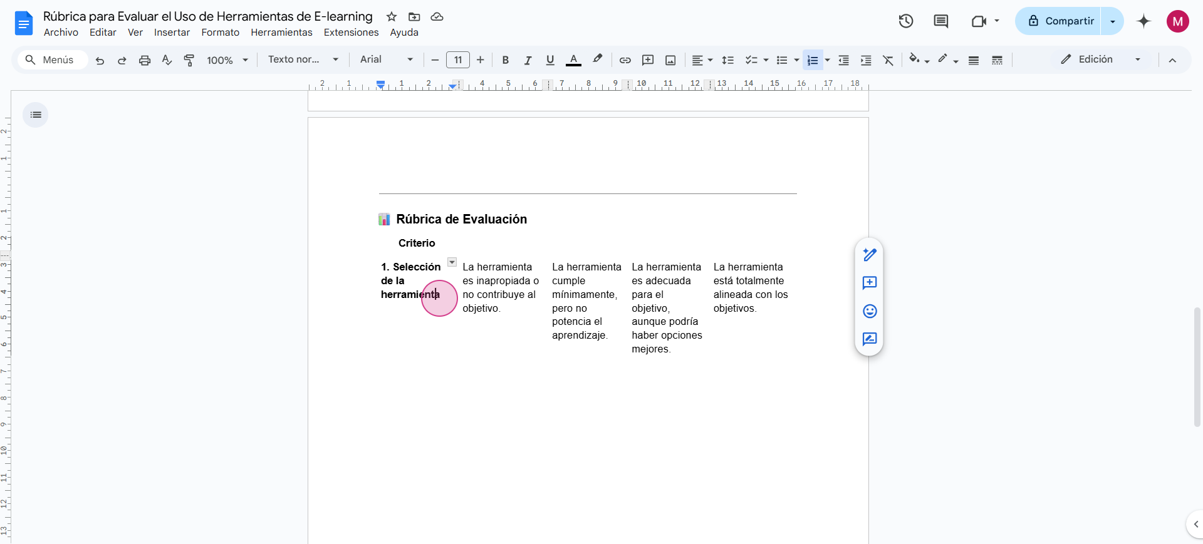Viewport: 1203px width, 544px height.
Task: Expand bulleted list style arrow
Action: [x=797, y=60]
